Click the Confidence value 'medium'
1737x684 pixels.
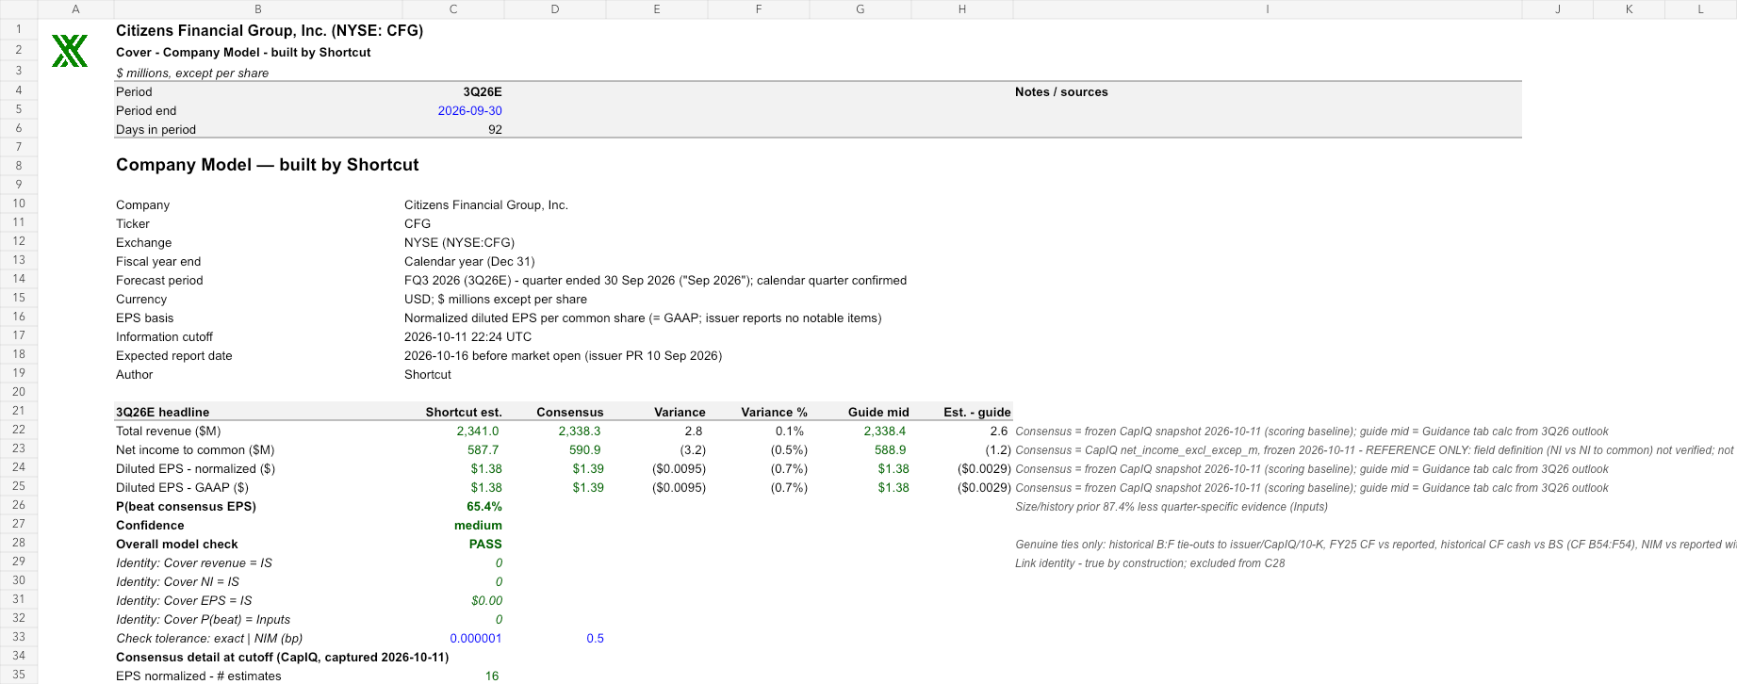[478, 525]
